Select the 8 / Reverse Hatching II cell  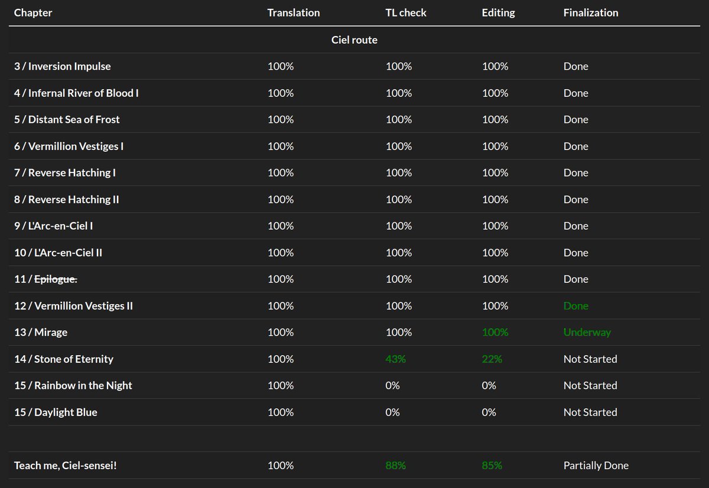[67, 199]
